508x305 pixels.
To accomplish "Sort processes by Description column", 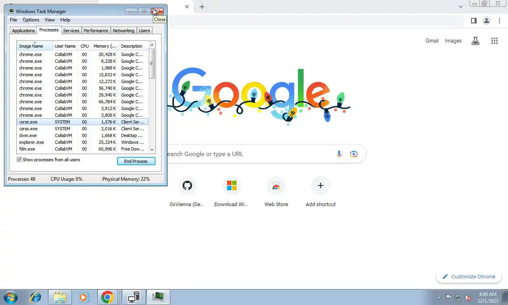I will [x=133, y=46].
